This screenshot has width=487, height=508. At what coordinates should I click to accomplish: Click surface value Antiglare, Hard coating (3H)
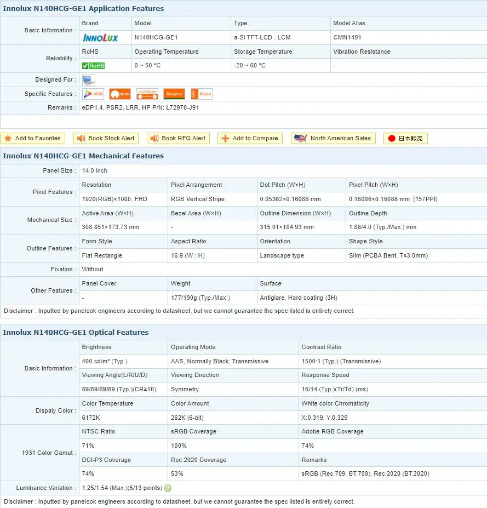299,298
